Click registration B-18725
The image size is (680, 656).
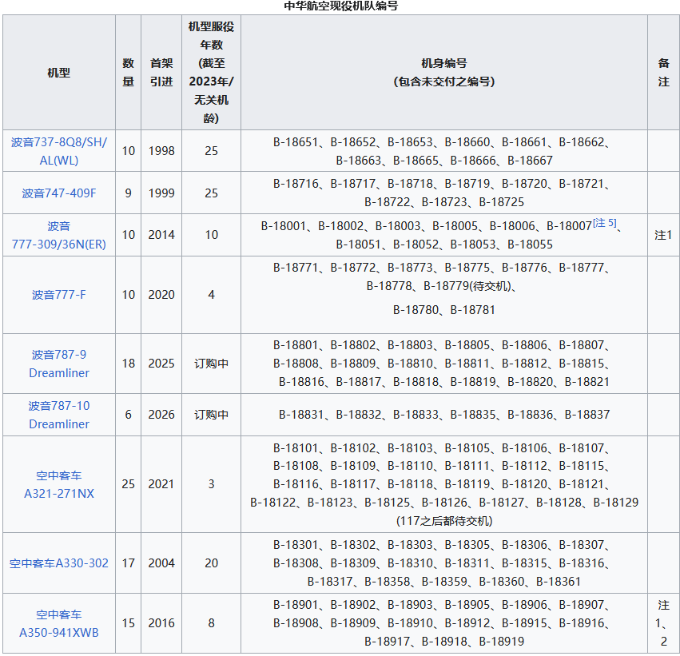[x=501, y=202]
